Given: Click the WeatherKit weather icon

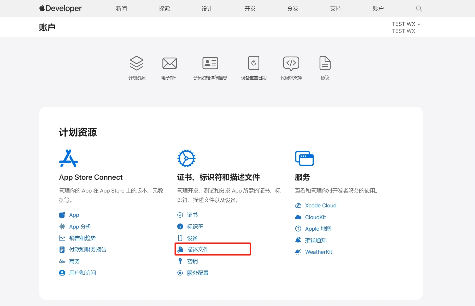Looking at the screenshot, I should coord(298,252).
